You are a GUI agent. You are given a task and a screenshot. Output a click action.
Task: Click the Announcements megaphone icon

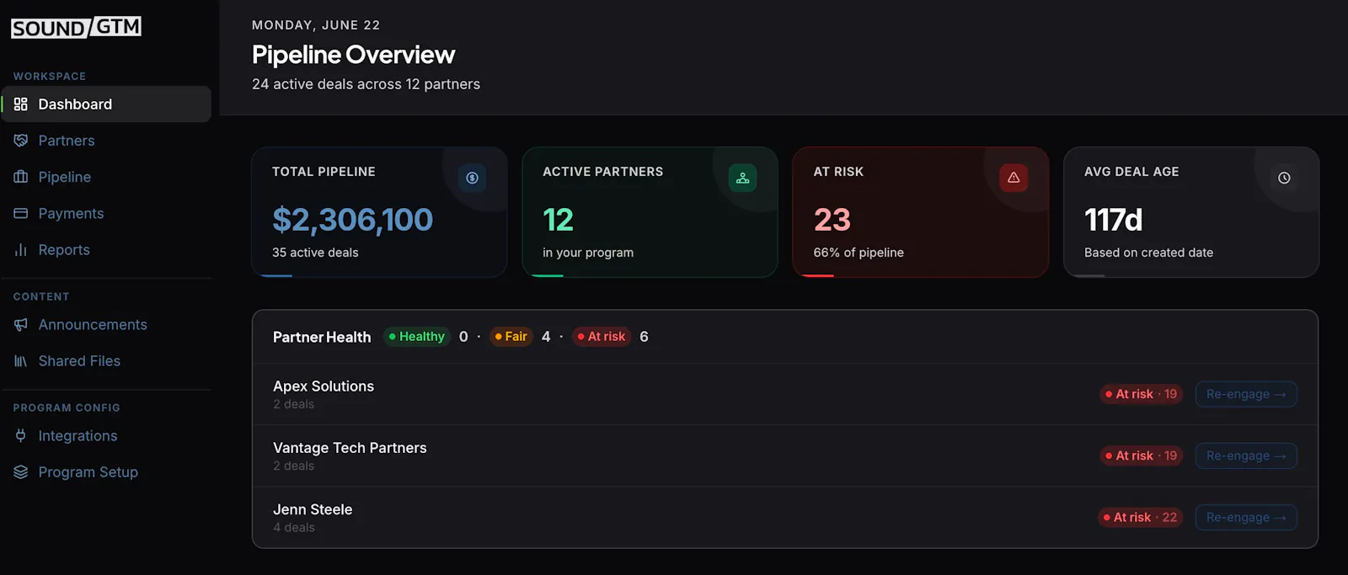pyautogui.click(x=21, y=325)
